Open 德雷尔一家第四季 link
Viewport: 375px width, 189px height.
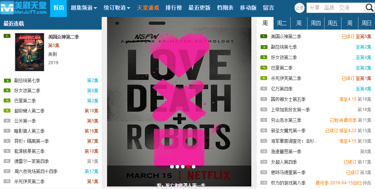tap(31, 161)
